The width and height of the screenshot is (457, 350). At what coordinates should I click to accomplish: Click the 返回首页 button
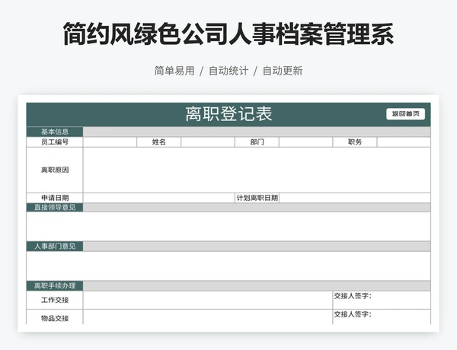tap(405, 114)
